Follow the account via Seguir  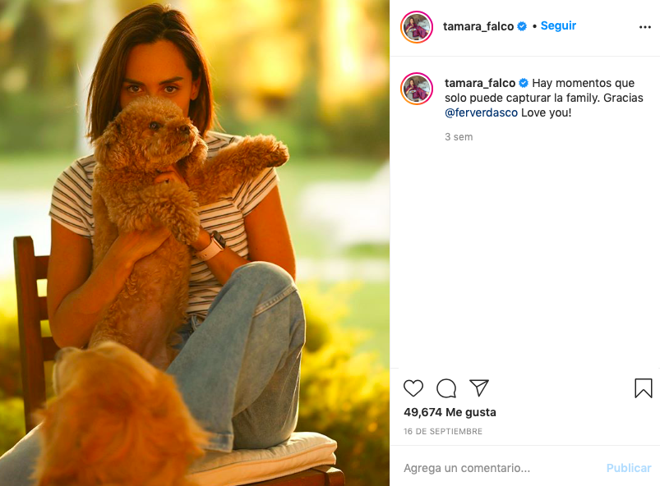[x=558, y=25]
